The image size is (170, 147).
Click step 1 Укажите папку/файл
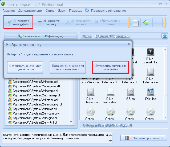tap(18, 22)
